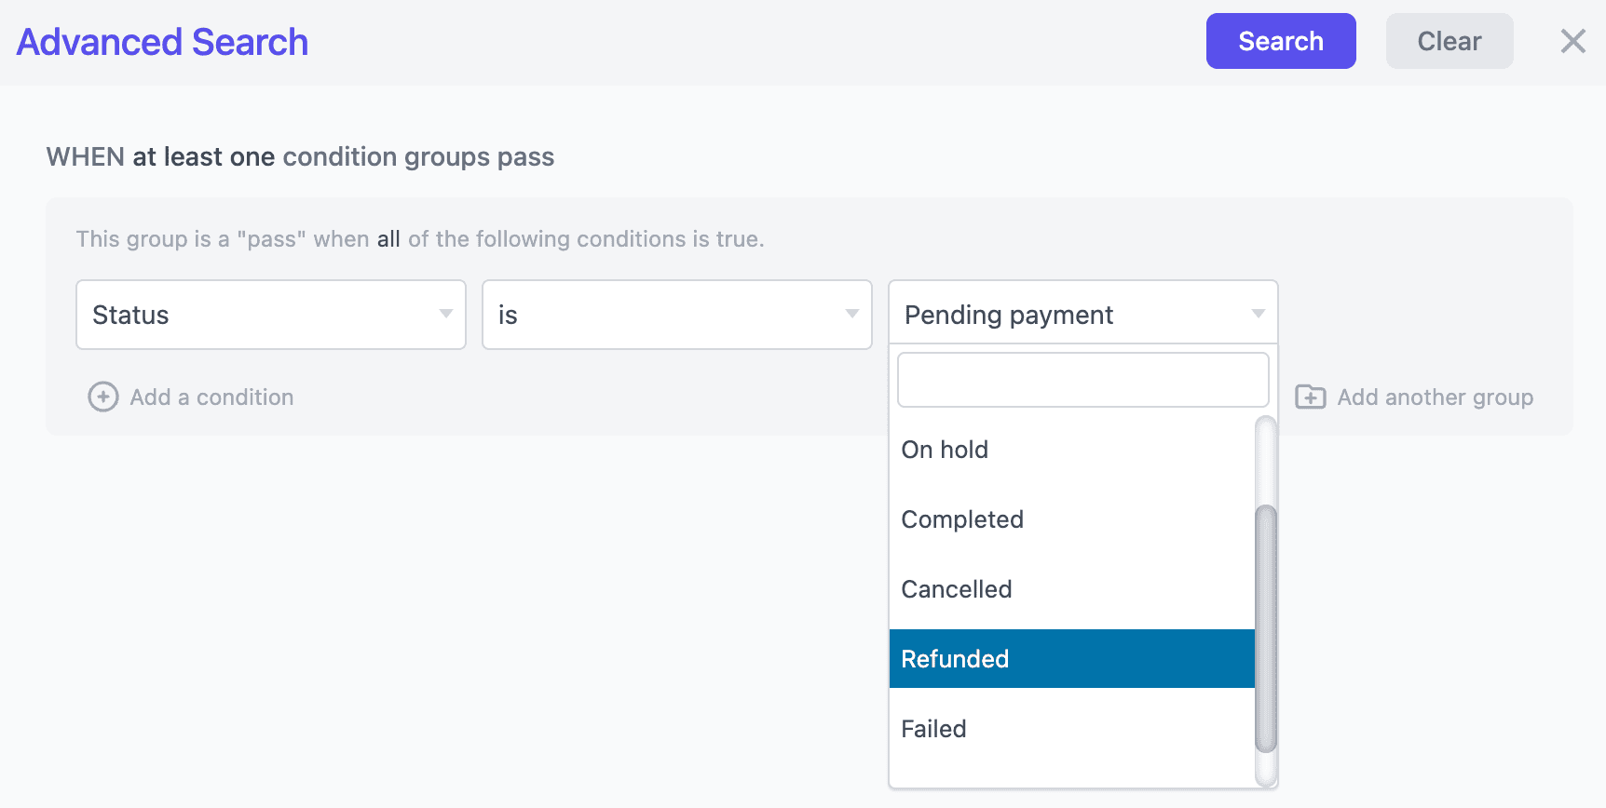Toggle 'at least one' condition groups selector
Viewport: 1606px width, 808px height.
[x=203, y=156]
